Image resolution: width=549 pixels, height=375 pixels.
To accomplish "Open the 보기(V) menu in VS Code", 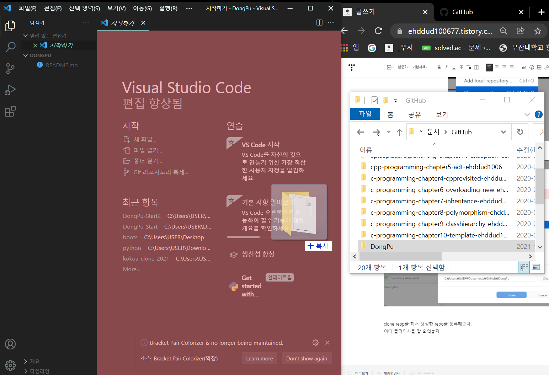I will pos(117,8).
